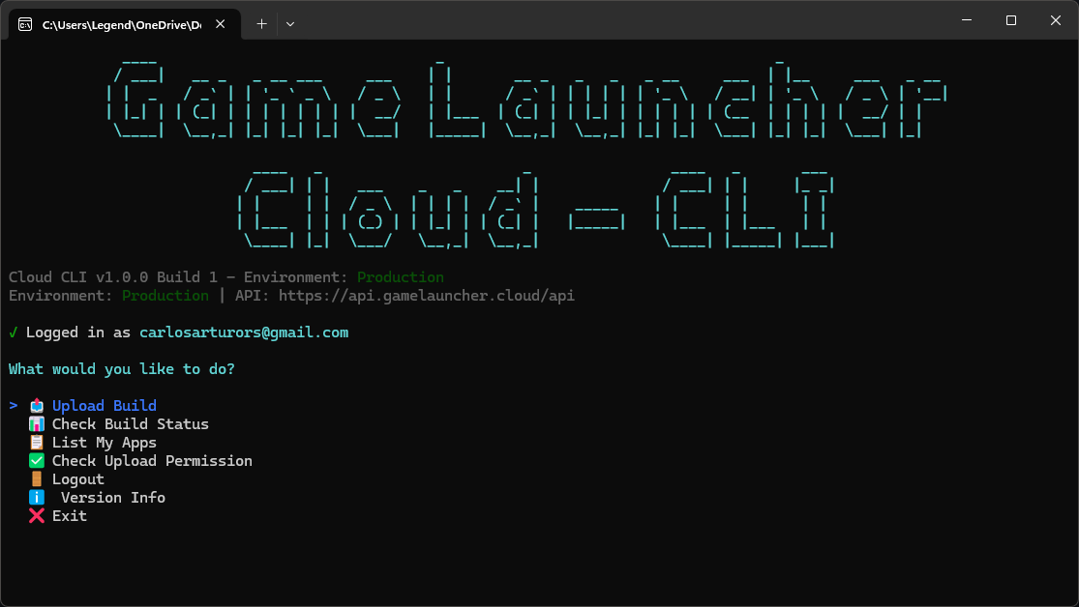Click the logged-in email address
Screen dimensions: 1079x607
[244, 332]
